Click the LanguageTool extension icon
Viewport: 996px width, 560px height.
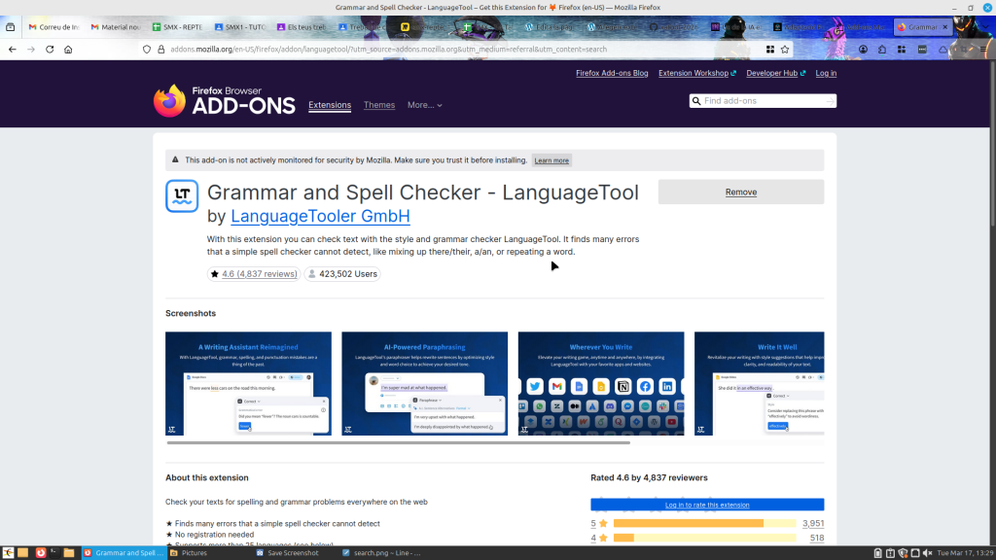pyautogui.click(x=182, y=195)
